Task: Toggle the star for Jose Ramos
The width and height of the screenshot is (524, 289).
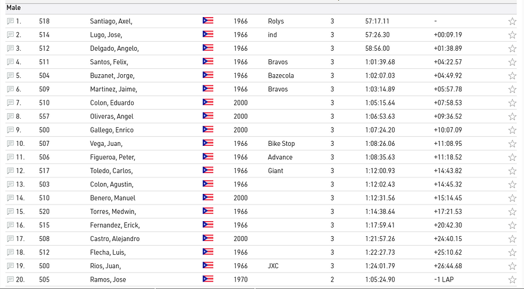Action: click(x=512, y=279)
